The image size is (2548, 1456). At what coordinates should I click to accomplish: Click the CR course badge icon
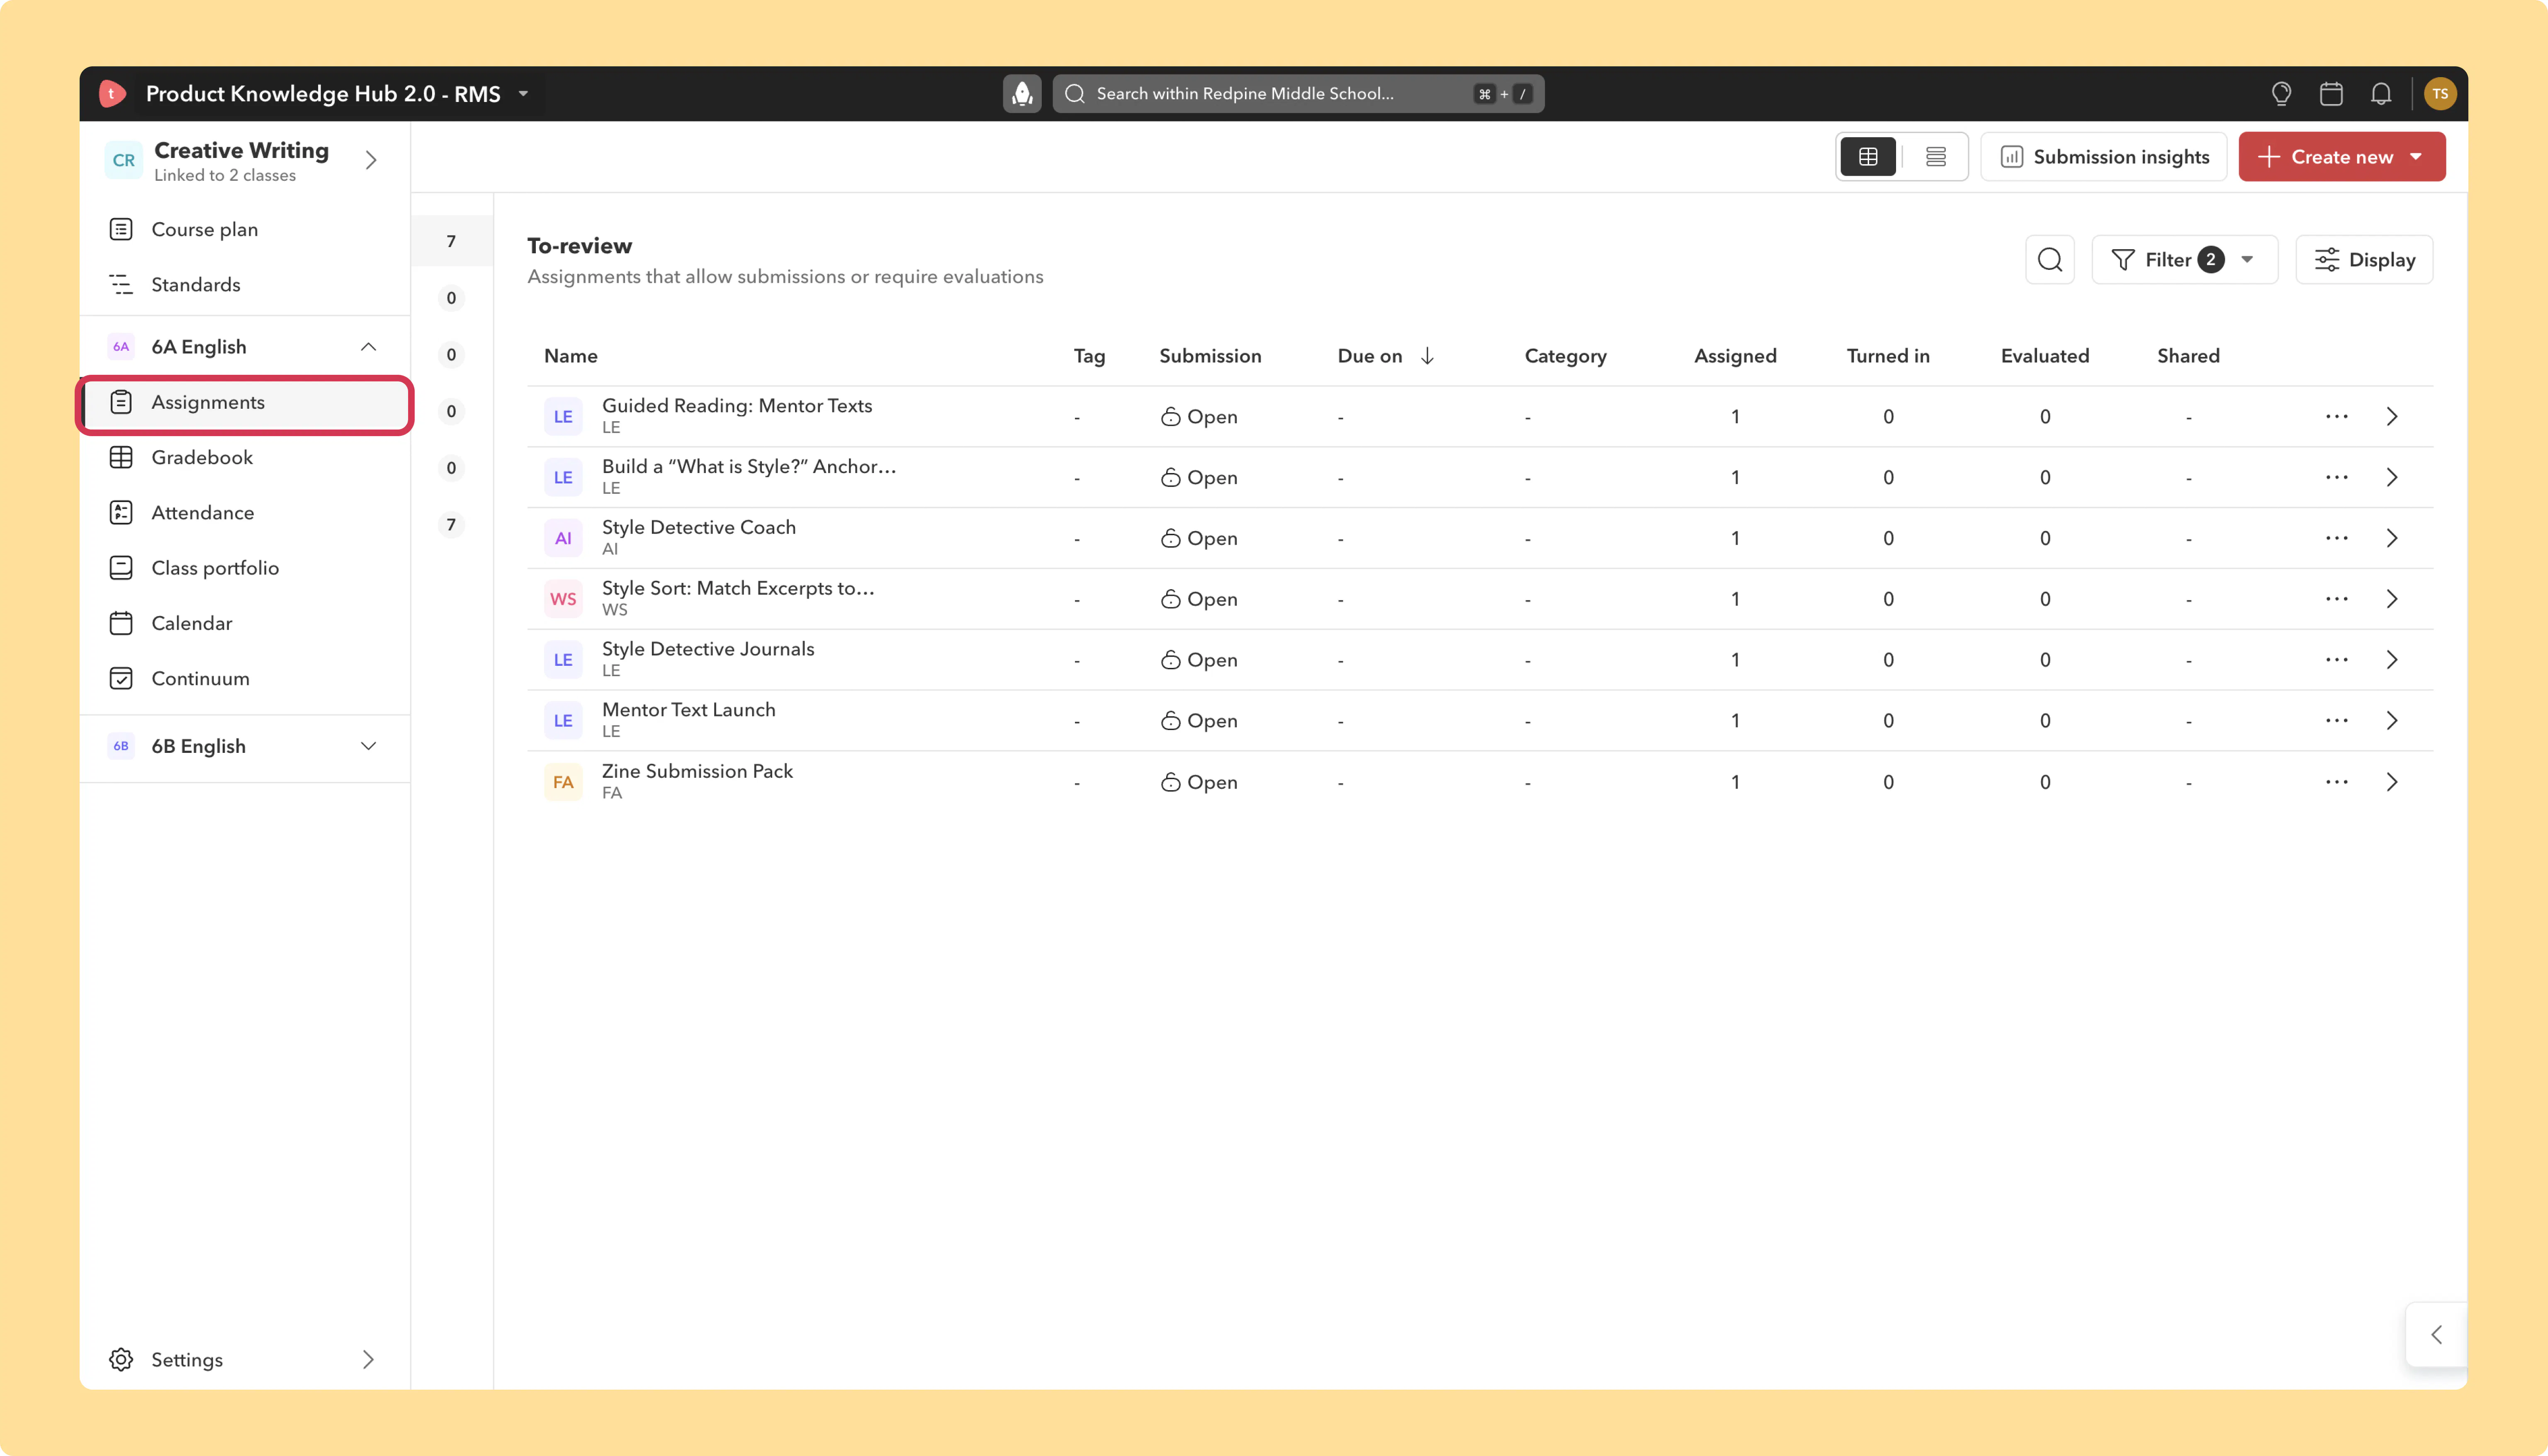(x=124, y=160)
